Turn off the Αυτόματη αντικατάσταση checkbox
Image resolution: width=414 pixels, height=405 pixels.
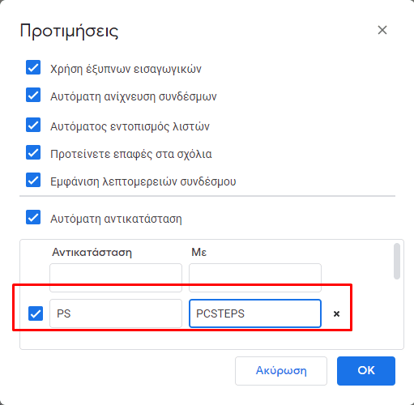(x=33, y=217)
